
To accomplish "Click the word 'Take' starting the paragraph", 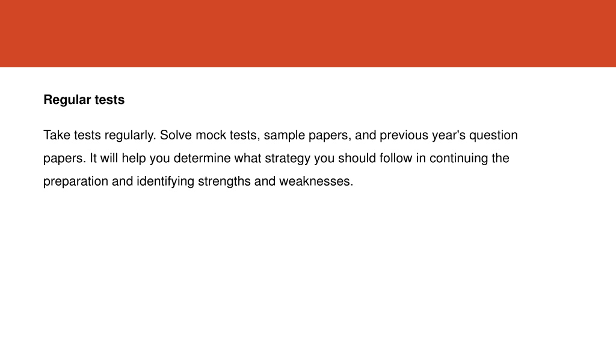I will pyautogui.click(x=57, y=135).
